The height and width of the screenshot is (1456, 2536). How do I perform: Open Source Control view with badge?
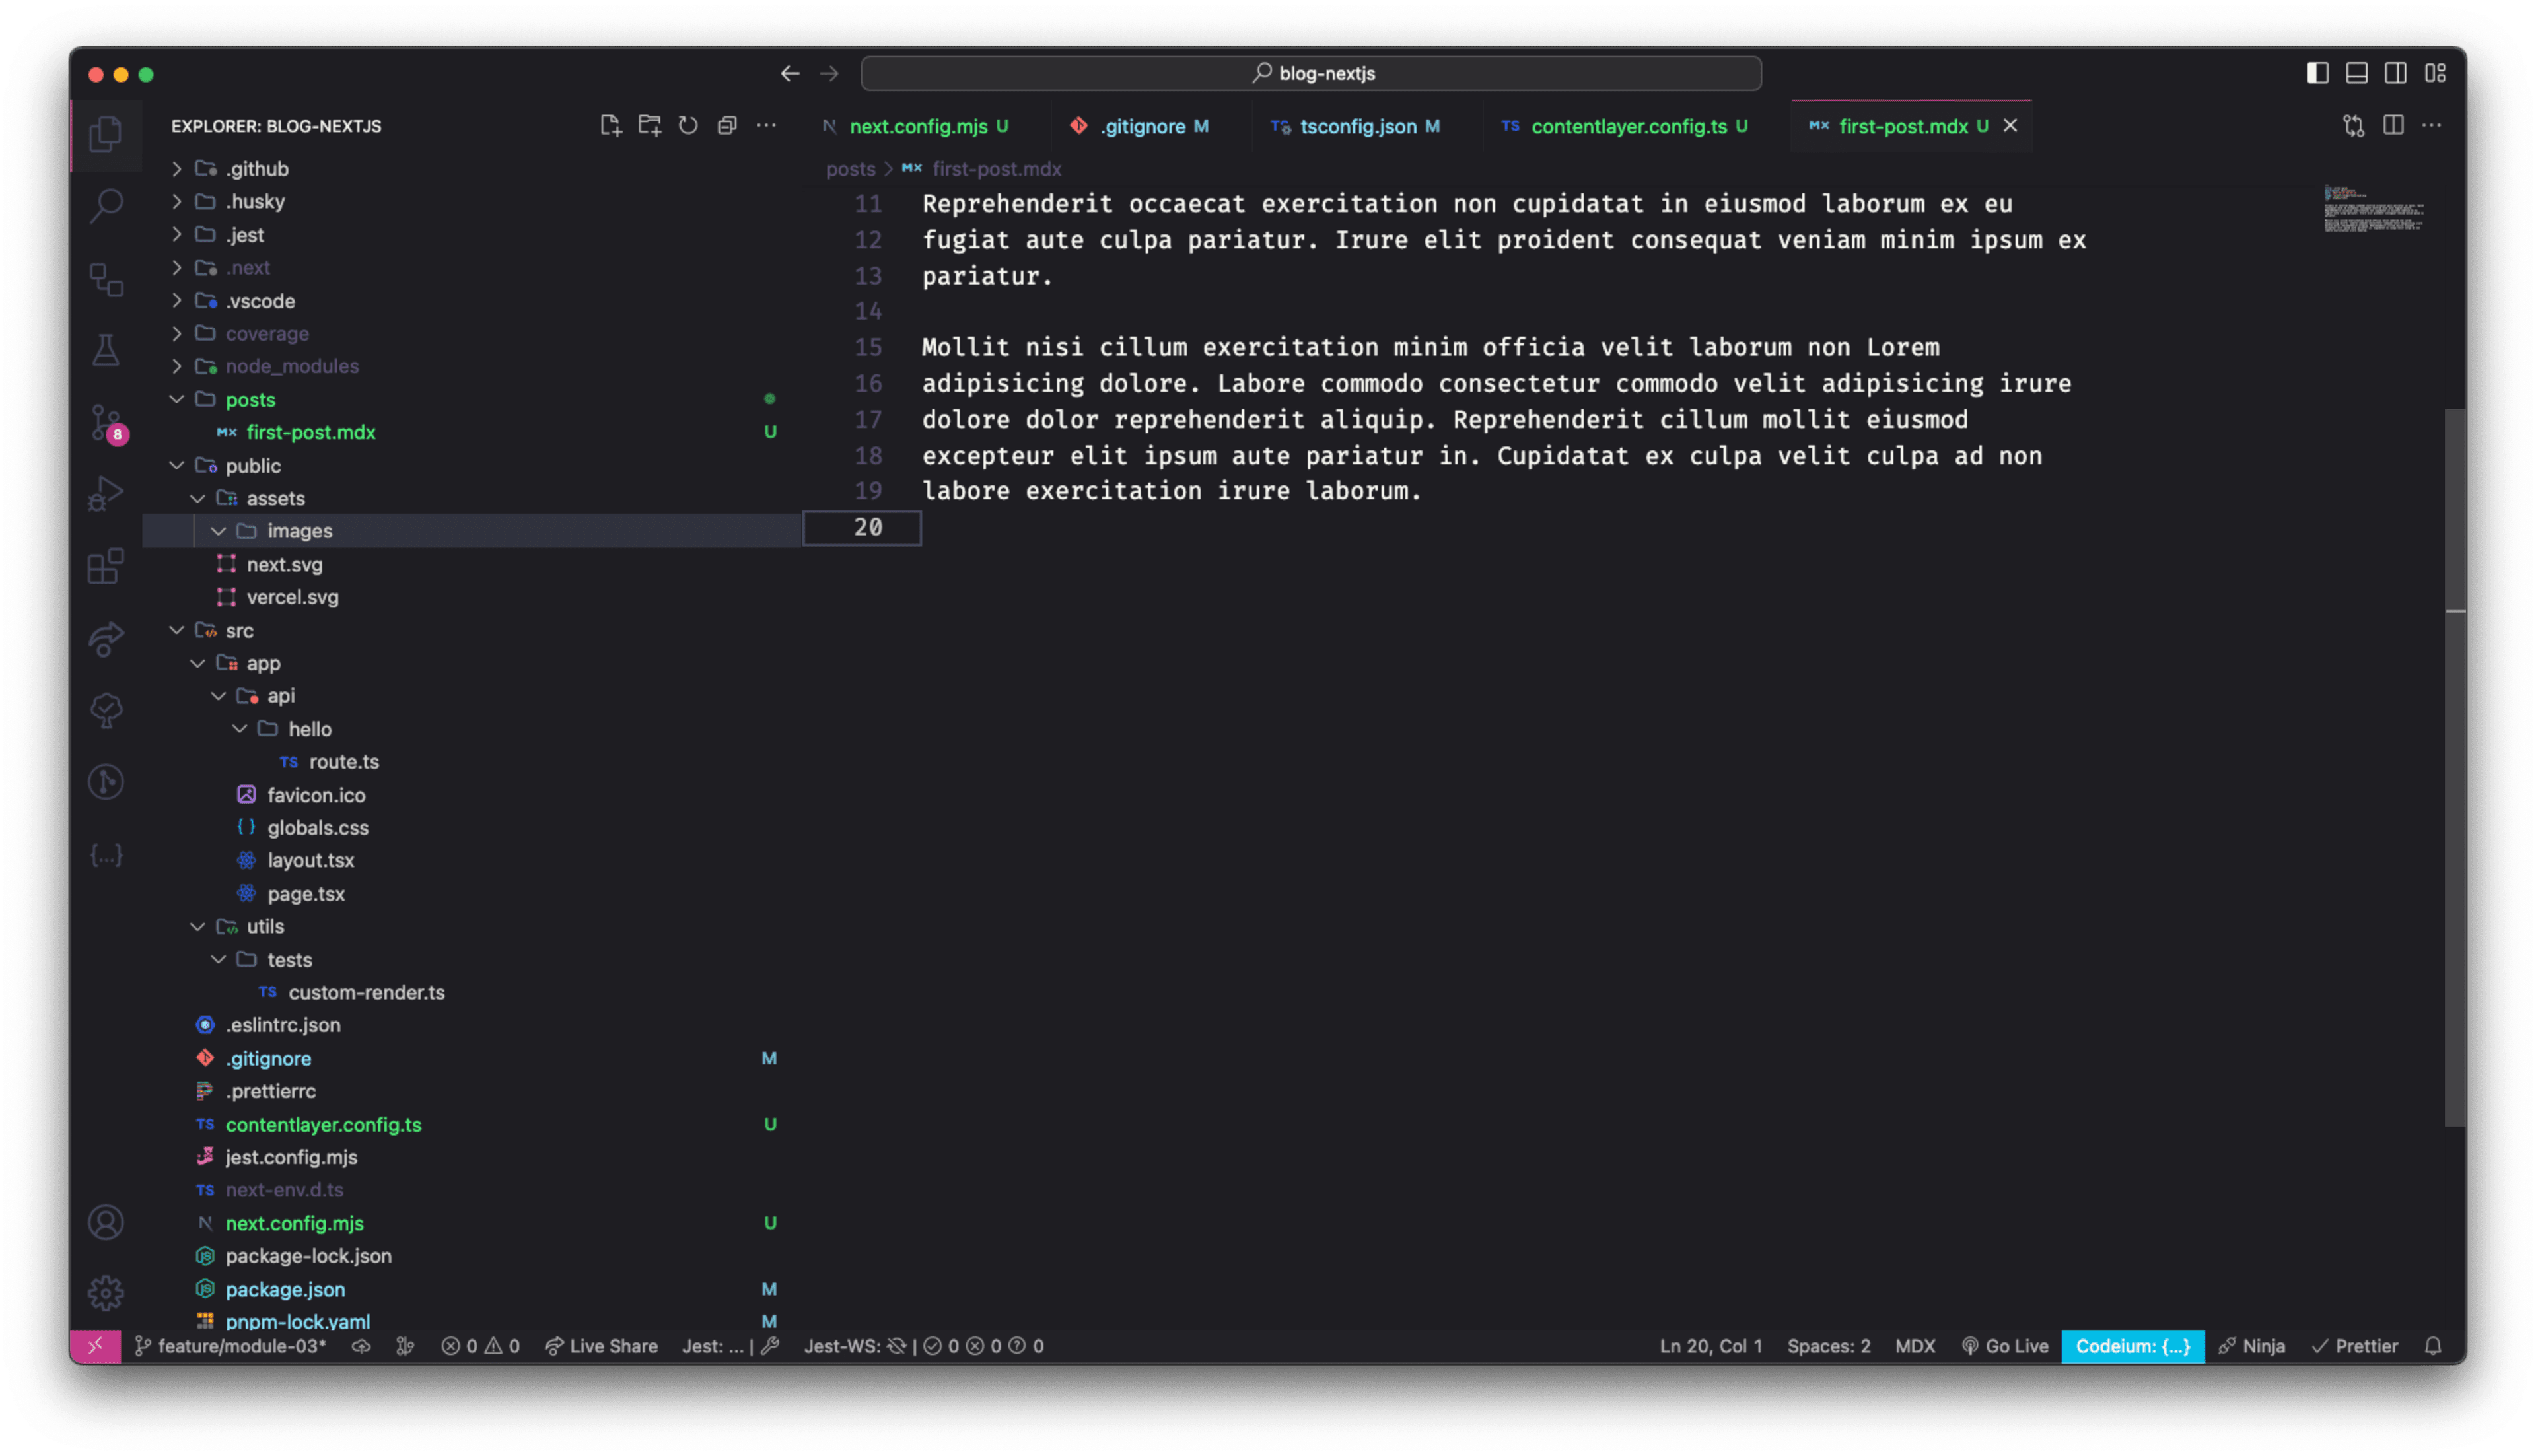pyautogui.click(x=106, y=421)
